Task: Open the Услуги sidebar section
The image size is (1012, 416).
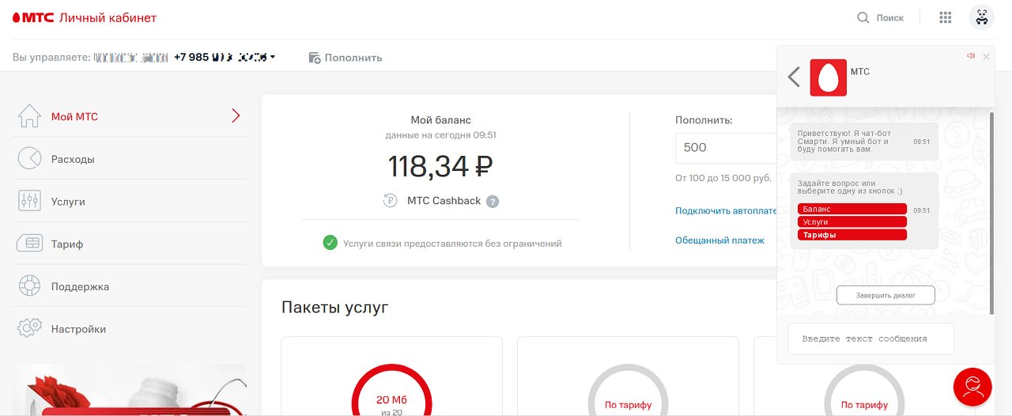Action: [x=130, y=202]
